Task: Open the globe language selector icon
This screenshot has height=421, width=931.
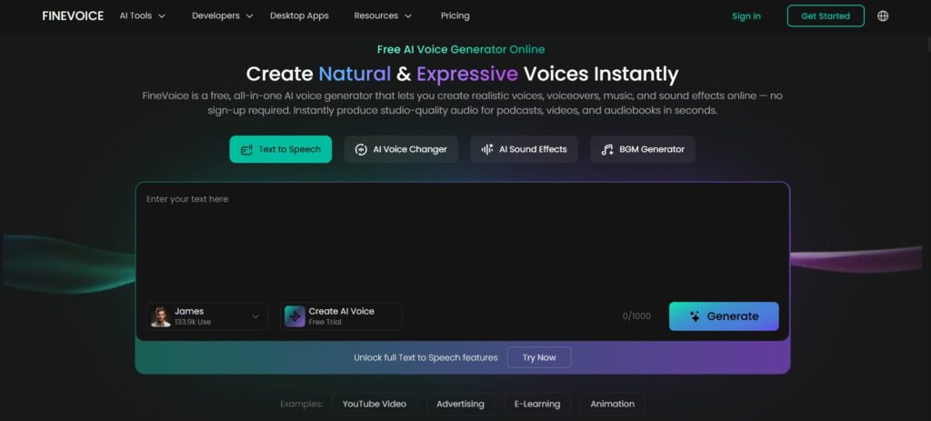Action: [x=883, y=16]
